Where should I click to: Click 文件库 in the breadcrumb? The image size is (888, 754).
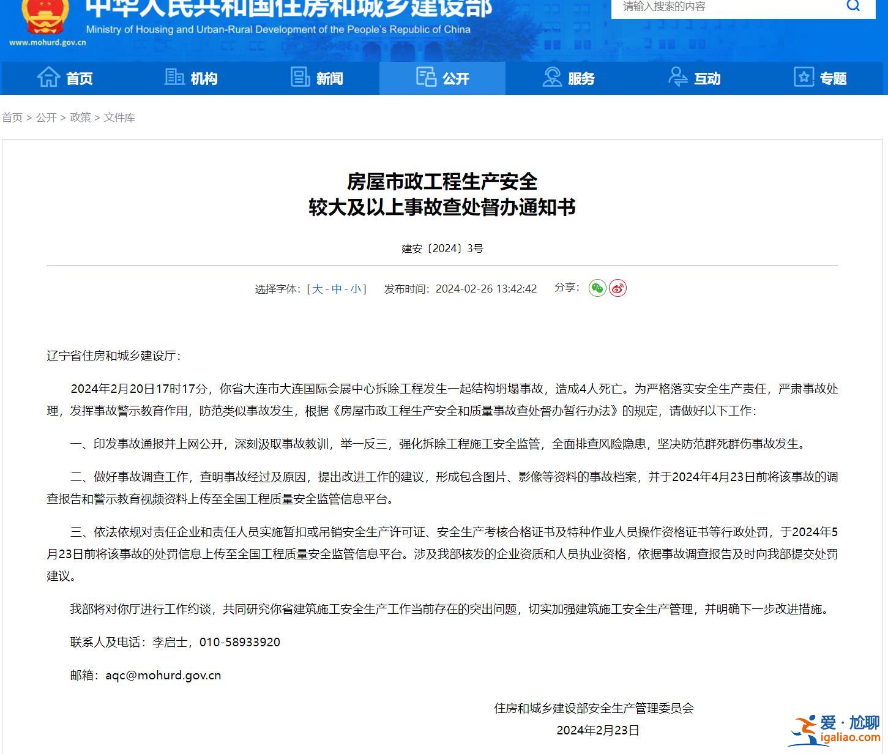point(119,118)
